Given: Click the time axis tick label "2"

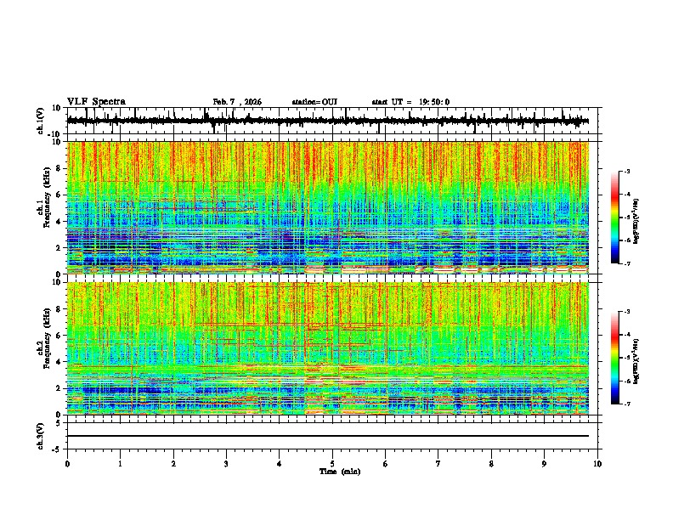Looking at the screenshot, I should 173,464.
